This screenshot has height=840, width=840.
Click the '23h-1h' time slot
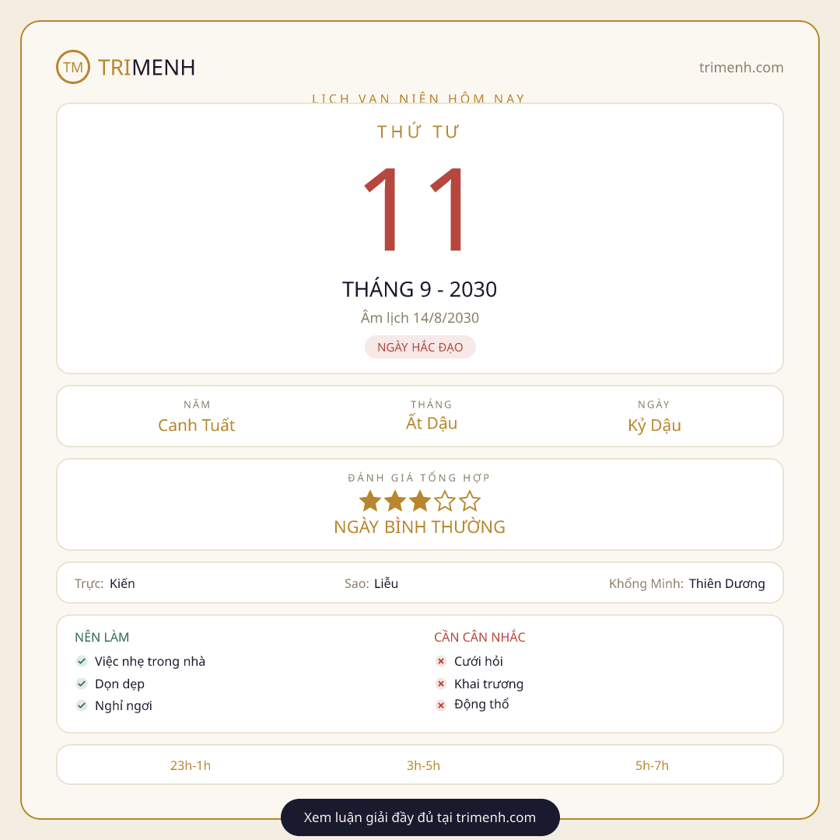click(191, 765)
